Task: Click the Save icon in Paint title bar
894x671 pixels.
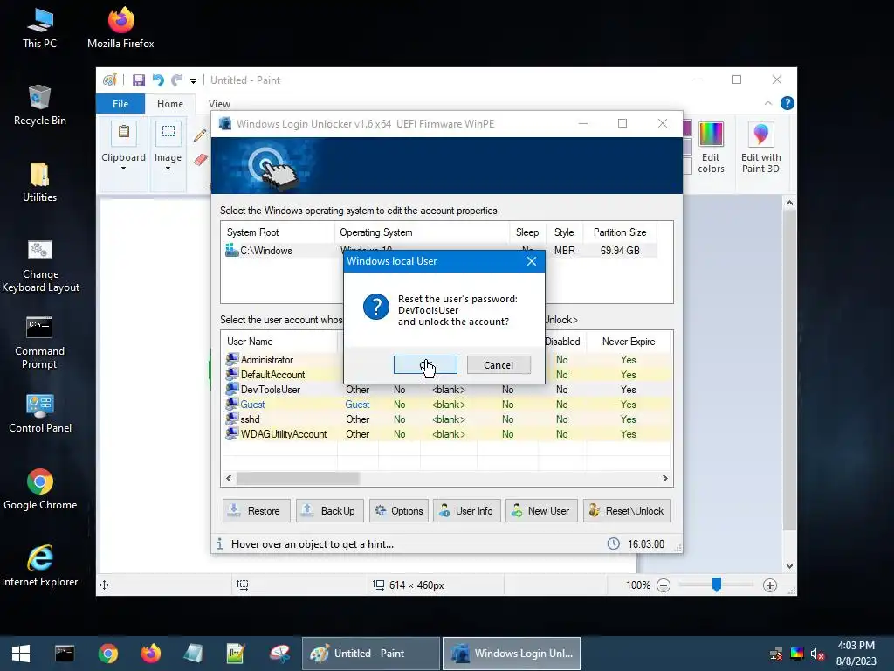Action: pyautogui.click(x=139, y=80)
